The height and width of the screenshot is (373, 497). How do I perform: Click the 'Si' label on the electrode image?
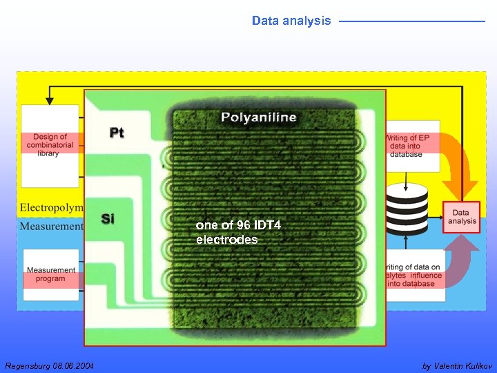(x=108, y=219)
